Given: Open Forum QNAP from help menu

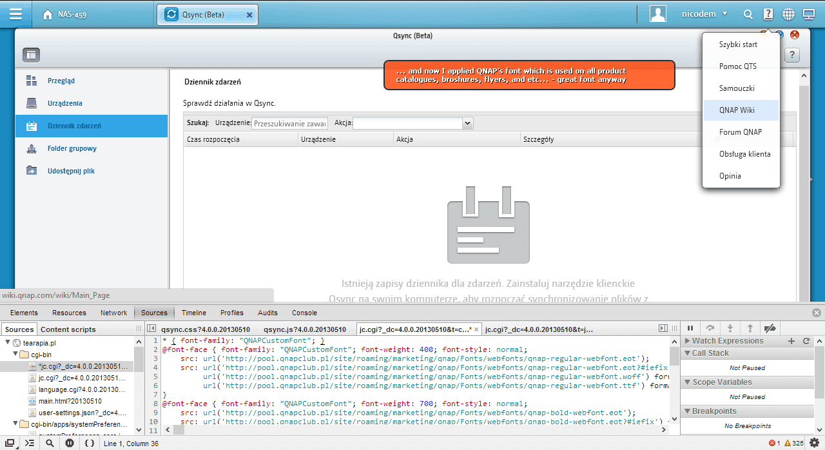Looking at the screenshot, I should pos(741,132).
